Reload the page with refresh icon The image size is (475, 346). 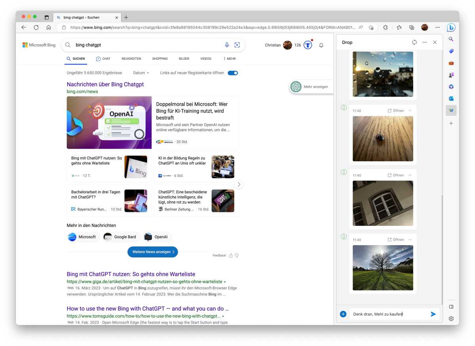click(36, 27)
